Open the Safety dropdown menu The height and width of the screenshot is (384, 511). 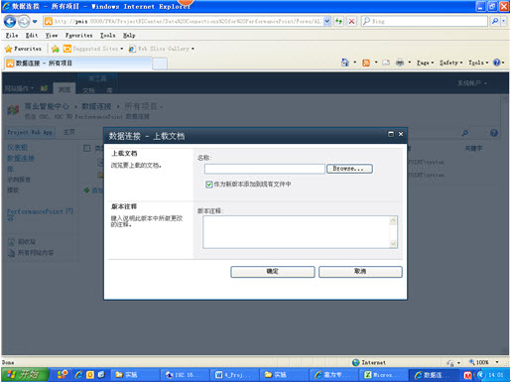click(450, 63)
